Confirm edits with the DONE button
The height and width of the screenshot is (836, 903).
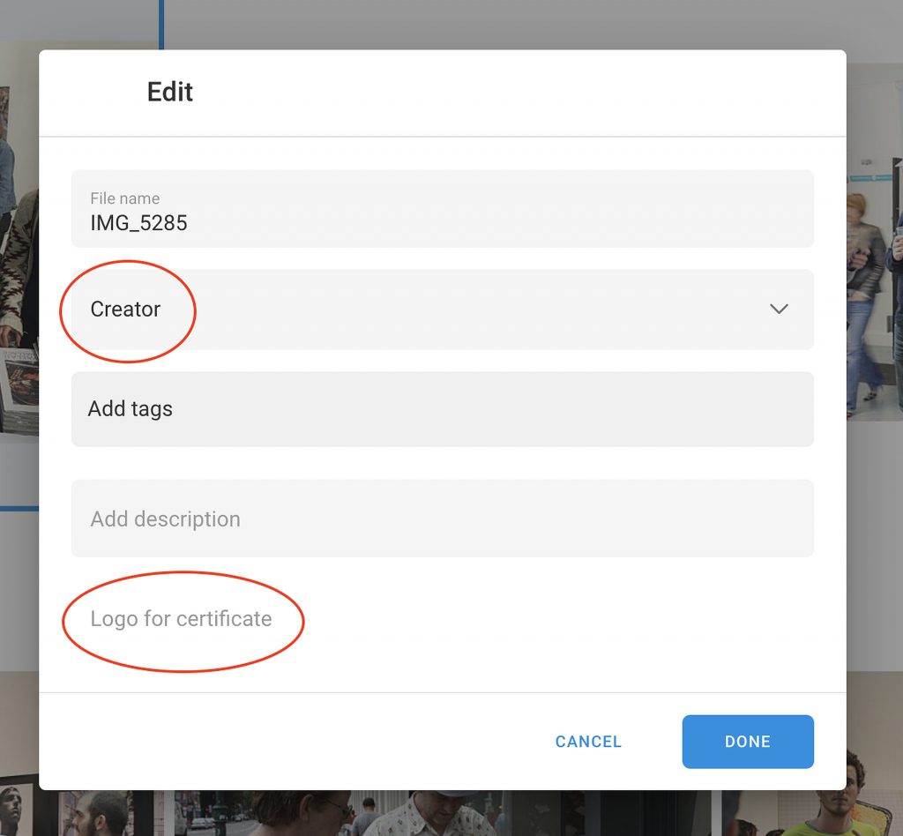click(748, 742)
